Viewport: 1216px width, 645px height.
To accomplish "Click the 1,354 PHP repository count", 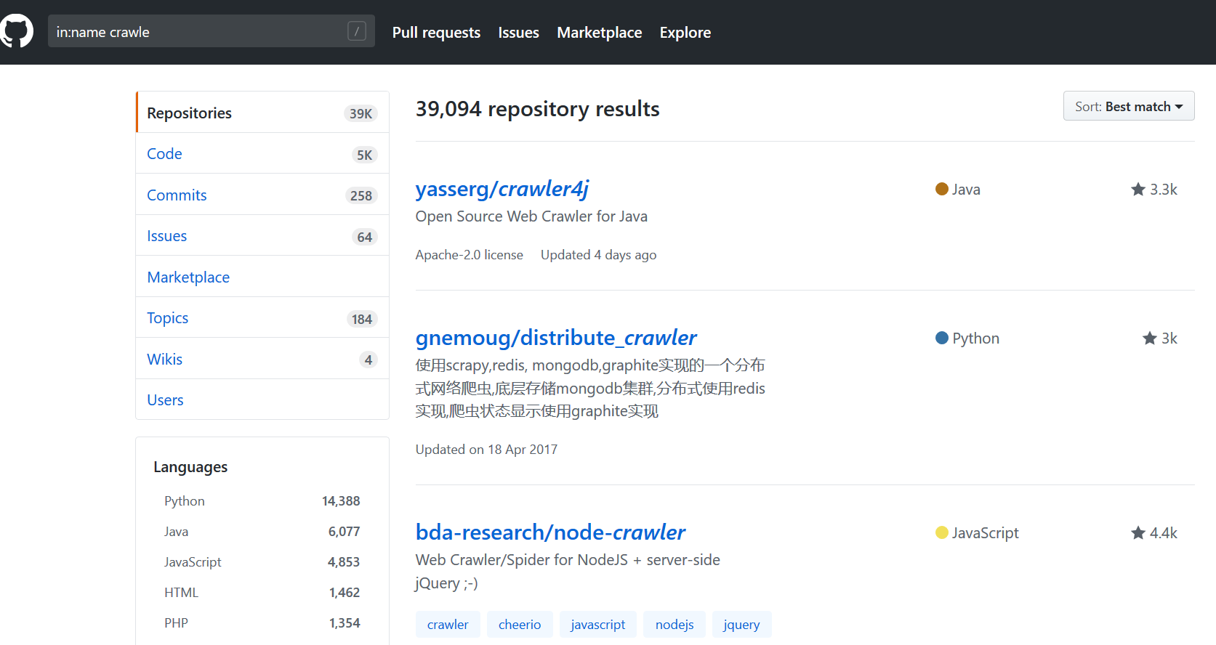I will click(x=345, y=623).
